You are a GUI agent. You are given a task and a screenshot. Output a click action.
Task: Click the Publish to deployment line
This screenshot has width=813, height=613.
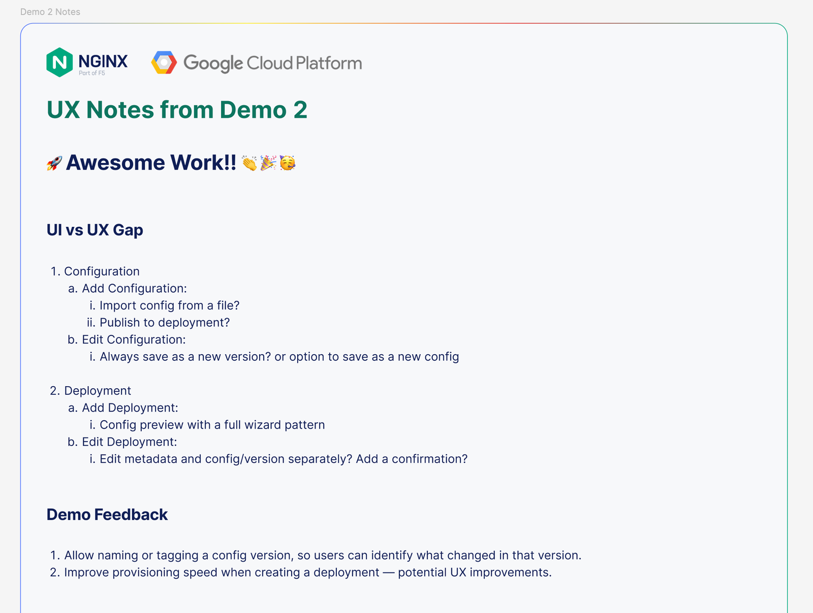click(165, 323)
